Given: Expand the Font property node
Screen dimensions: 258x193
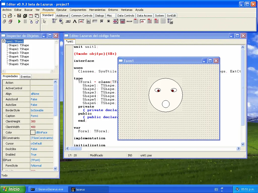Looking at the screenshot, I should pyautogui.click(x=4, y=160).
